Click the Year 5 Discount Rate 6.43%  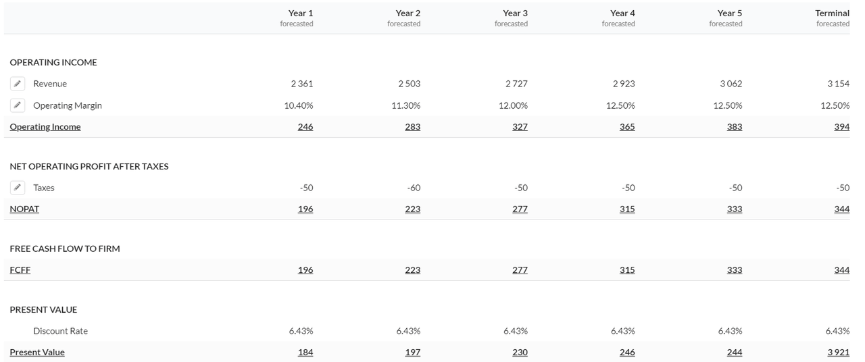coord(730,331)
